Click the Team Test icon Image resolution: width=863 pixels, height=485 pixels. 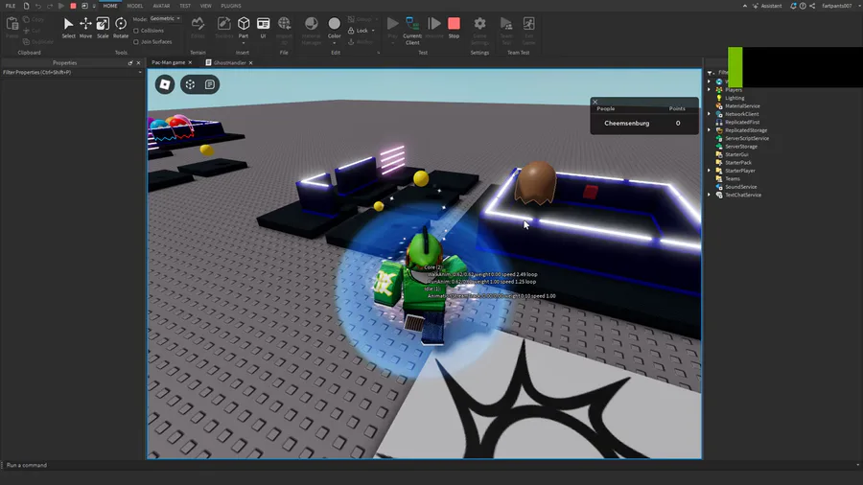click(x=506, y=24)
